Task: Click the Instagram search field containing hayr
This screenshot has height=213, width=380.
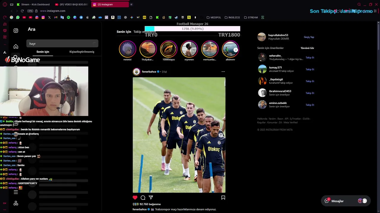Action: [62, 43]
